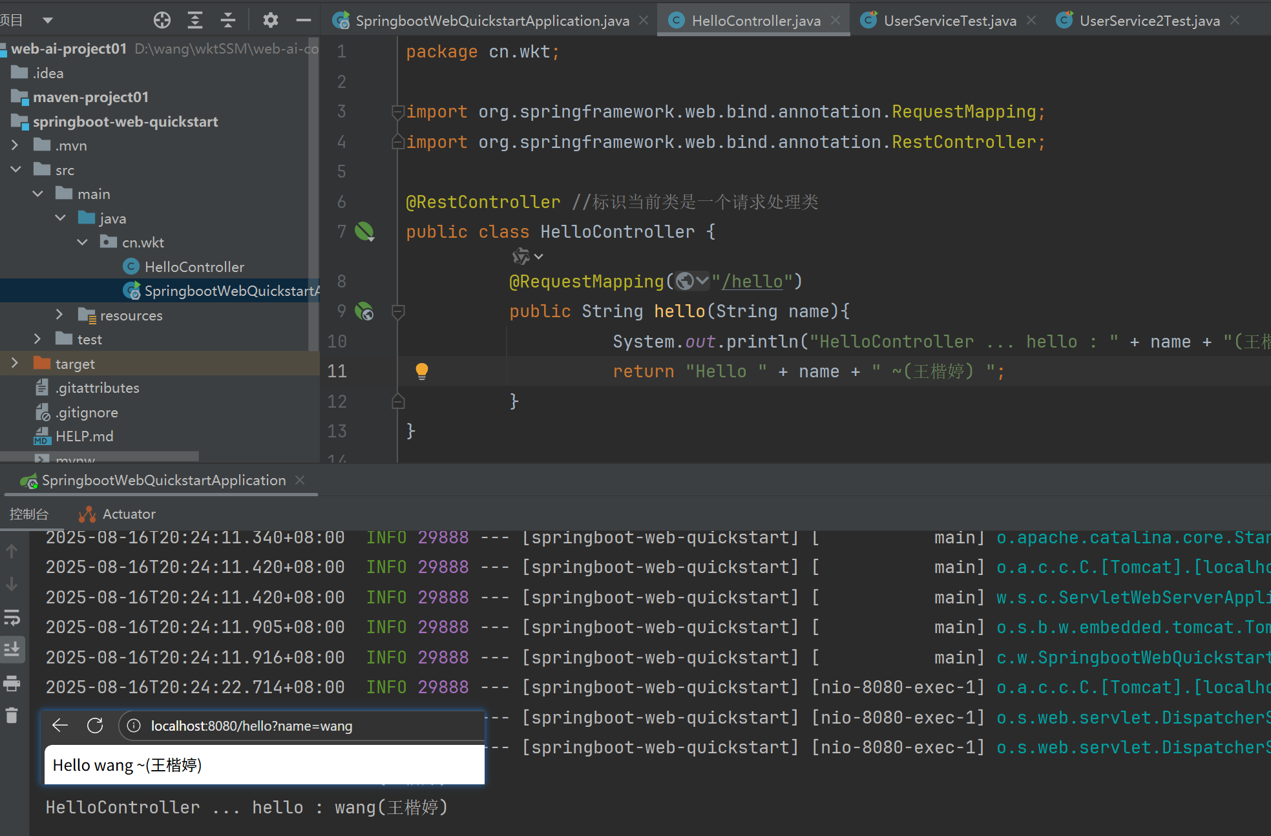
Task: Toggle soft-wrap in the console toolbar
Action: (x=12, y=618)
